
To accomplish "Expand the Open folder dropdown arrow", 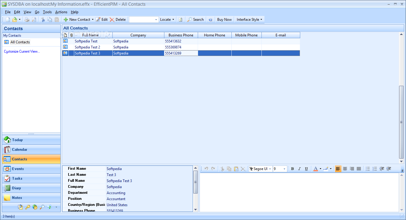I will coord(20,20).
